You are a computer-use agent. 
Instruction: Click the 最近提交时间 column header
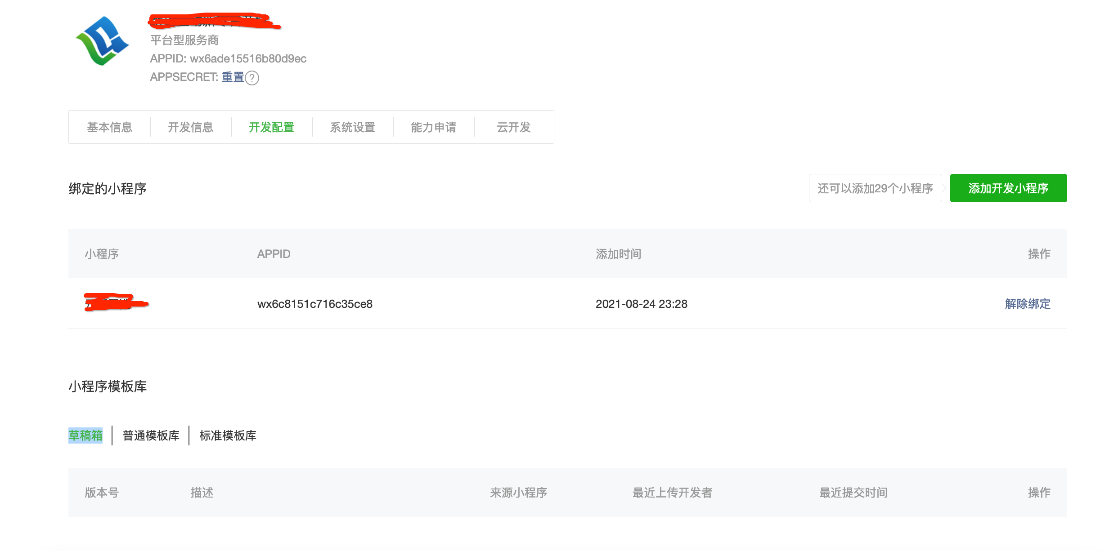point(853,493)
